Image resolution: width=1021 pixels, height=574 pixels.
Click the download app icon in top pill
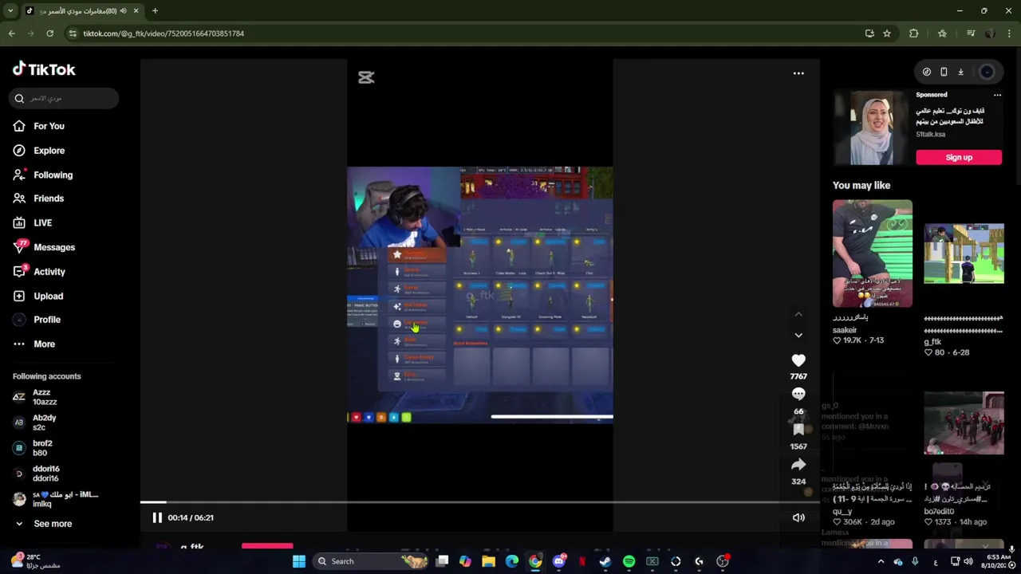click(960, 72)
